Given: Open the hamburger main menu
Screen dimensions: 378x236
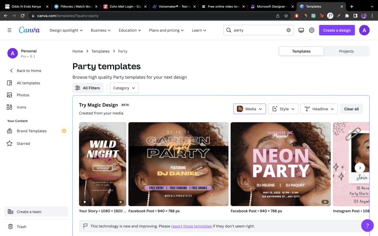Looking at the screenshot, I should tap(9, 30).
